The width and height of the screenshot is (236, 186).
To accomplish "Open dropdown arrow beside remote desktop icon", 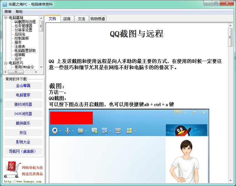I will [110, 131].
